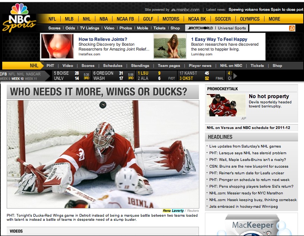
Task: Open Player news in NHL navigation
Action: (x=200, y=66)
